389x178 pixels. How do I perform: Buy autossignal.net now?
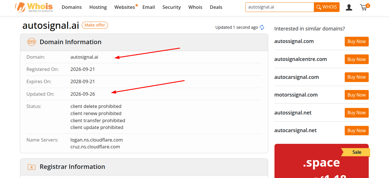point(357,113)
